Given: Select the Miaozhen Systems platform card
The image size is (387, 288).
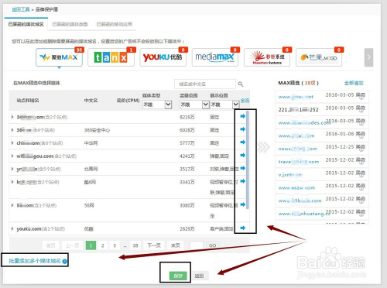Looking at the screenshot, I should point(267,57).
